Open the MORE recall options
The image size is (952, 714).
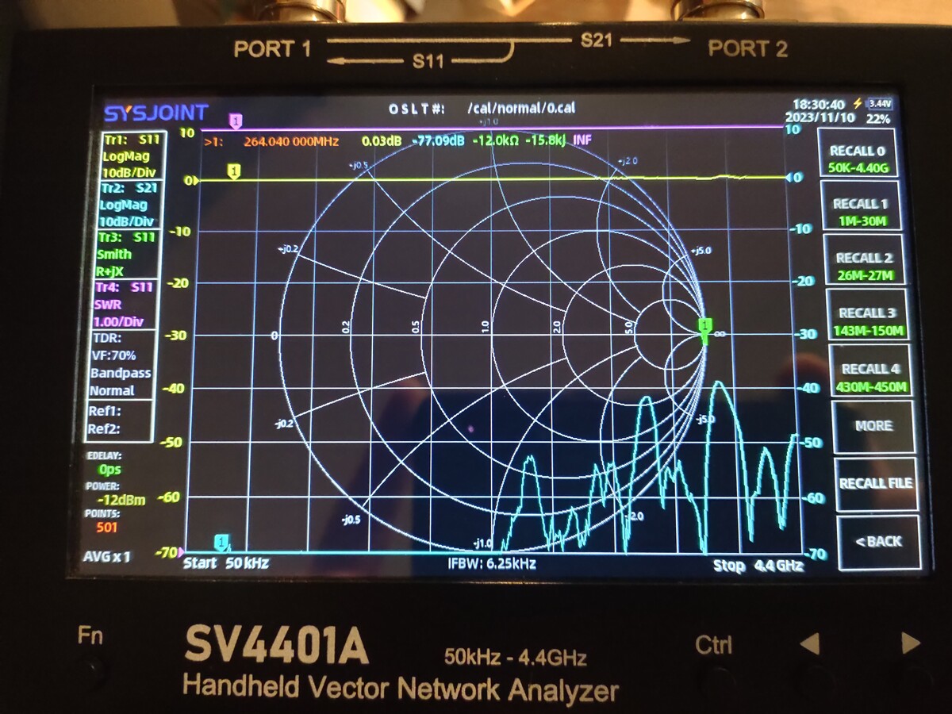(873, 427)
